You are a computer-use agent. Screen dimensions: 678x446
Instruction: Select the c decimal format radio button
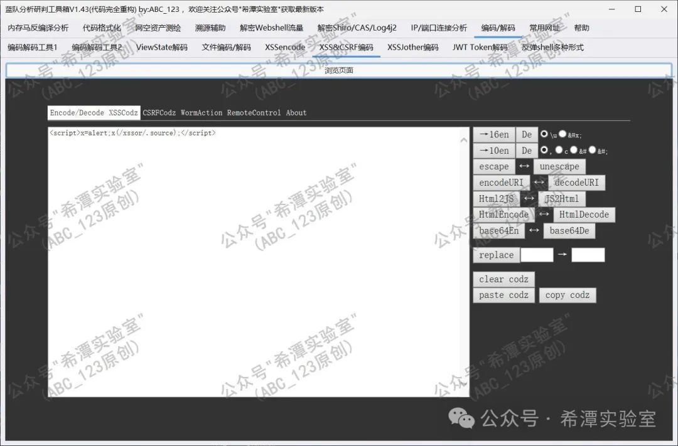pos(559,150)
